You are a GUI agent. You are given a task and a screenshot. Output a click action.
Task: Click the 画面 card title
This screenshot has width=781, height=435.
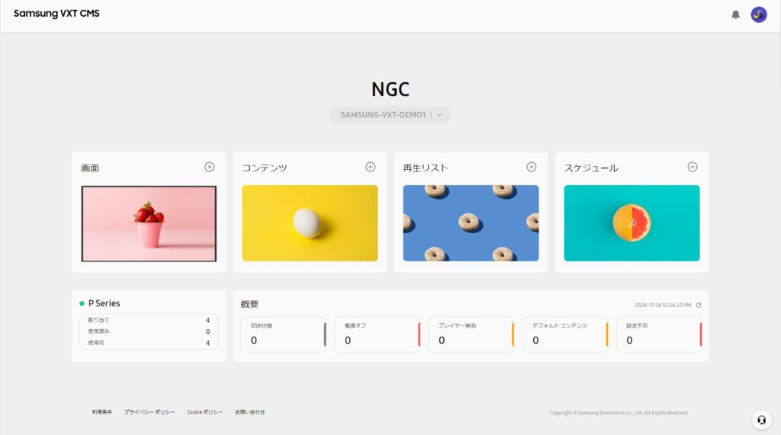point(90,168)
